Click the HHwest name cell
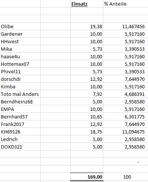This screenshot has width=148, height=182. click(20, 41)
